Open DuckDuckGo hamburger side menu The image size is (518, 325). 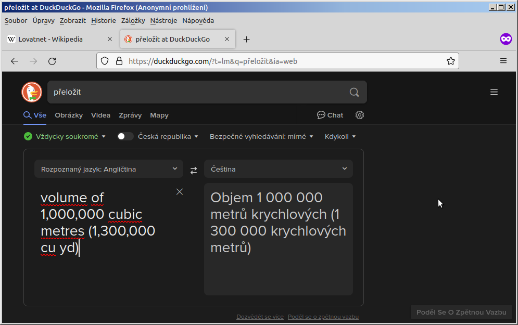494,92
